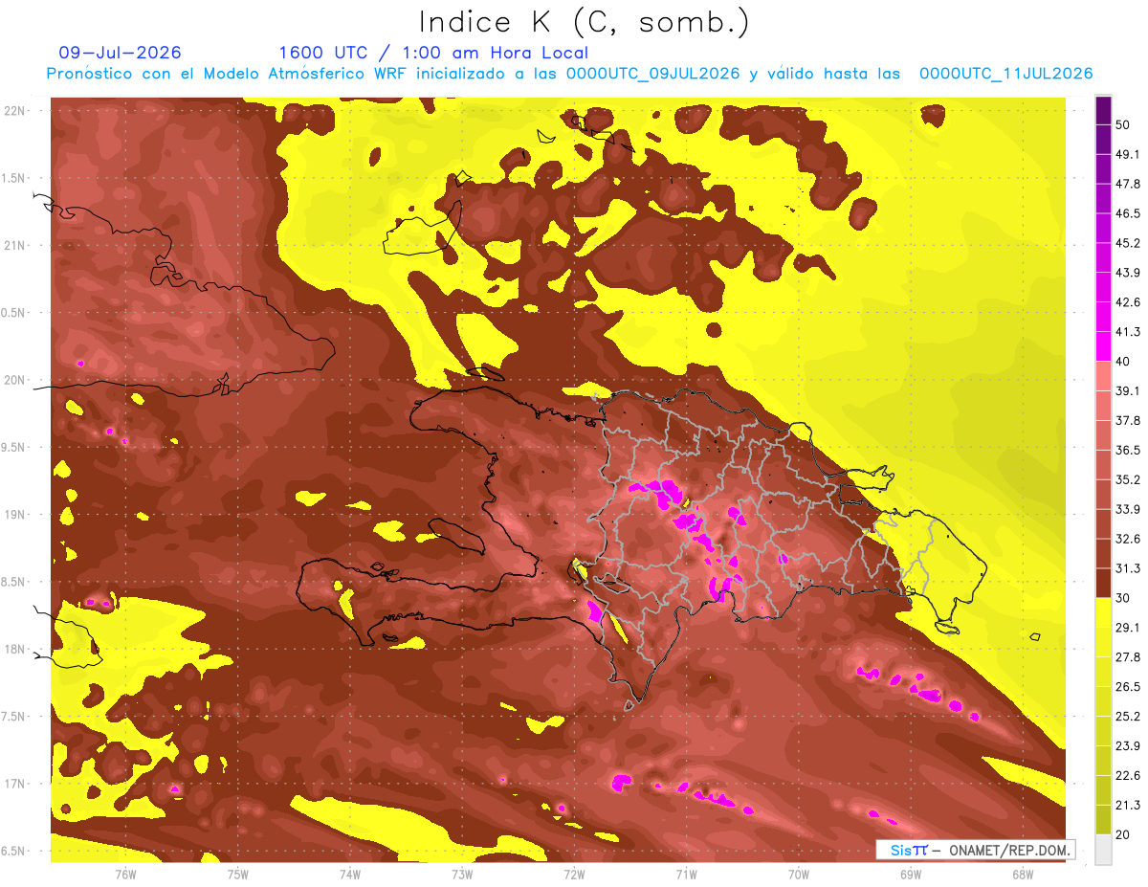Click the '25.2' colorbar label
This screenshot has height=887, width=1148.
point(1128,717)
